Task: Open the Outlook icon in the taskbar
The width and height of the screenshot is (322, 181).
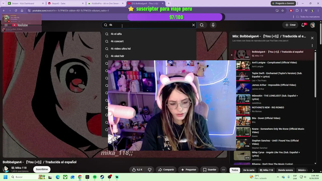Action: click(x=72, y=177)
